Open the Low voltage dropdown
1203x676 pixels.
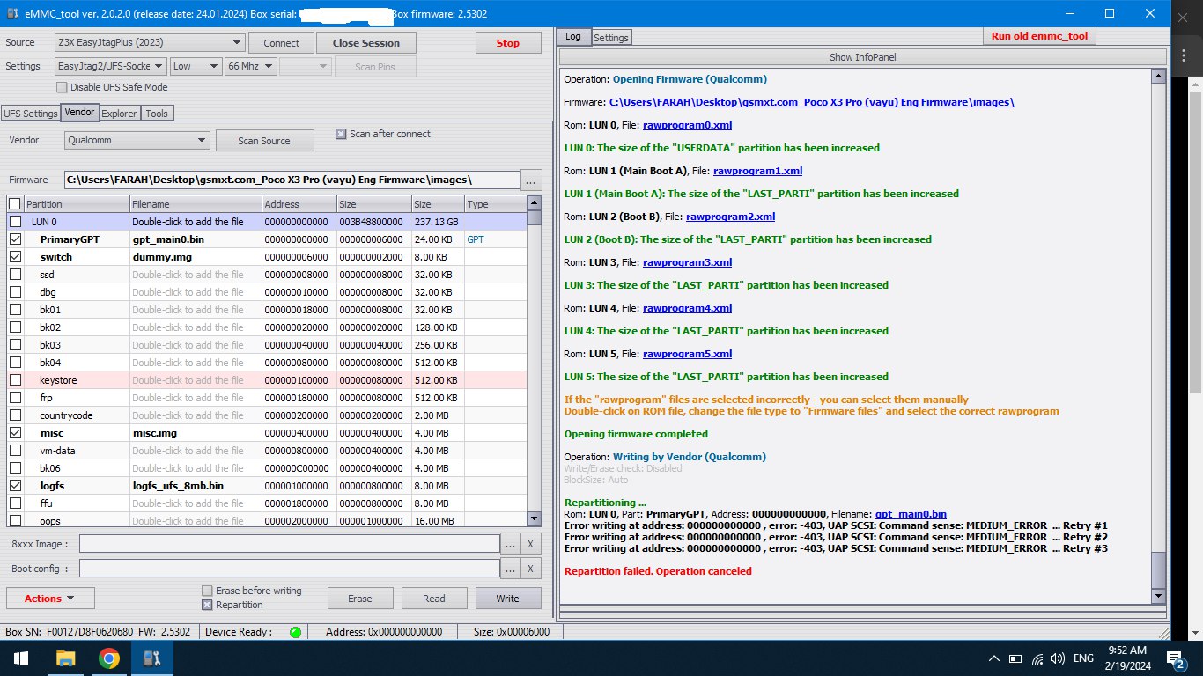(x=196, y=66)
